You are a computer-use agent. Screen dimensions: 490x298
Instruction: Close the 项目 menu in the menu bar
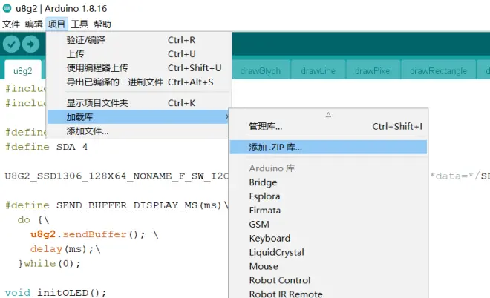(56, 24)
